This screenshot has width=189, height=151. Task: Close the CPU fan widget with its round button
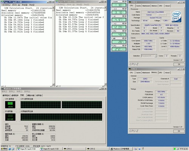pyautogui.click(x=125, y=46)
